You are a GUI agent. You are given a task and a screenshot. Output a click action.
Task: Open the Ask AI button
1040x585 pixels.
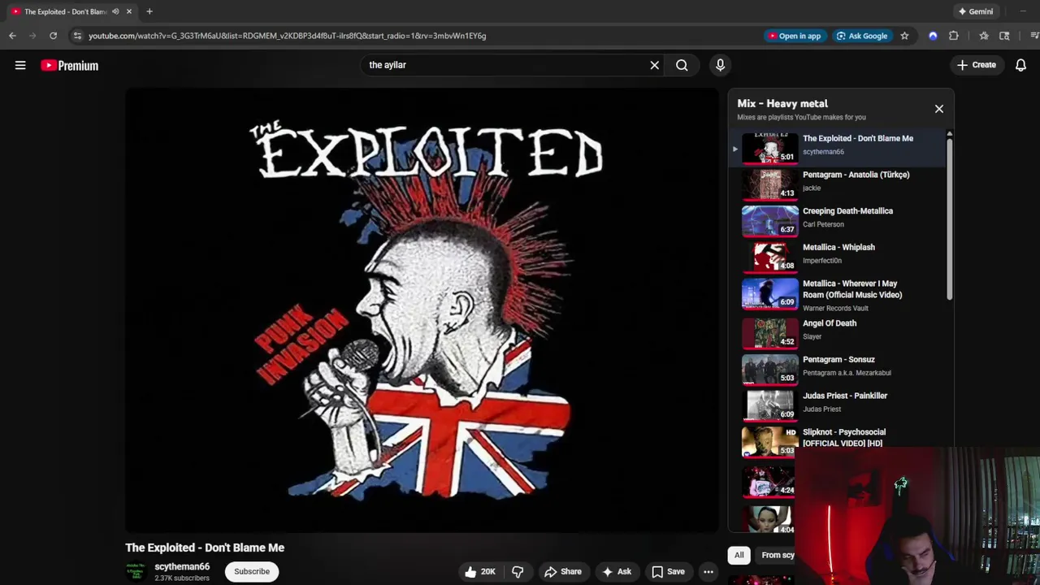[x=616, y=571]
